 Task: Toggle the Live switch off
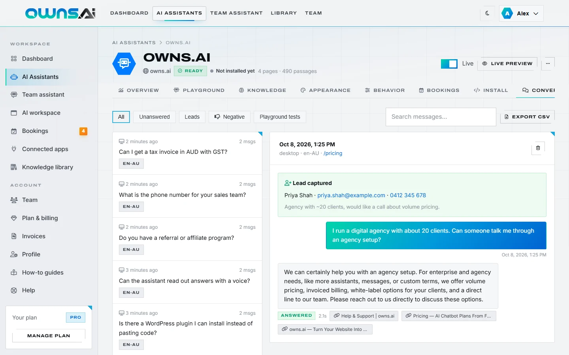[x=449, y=64]
